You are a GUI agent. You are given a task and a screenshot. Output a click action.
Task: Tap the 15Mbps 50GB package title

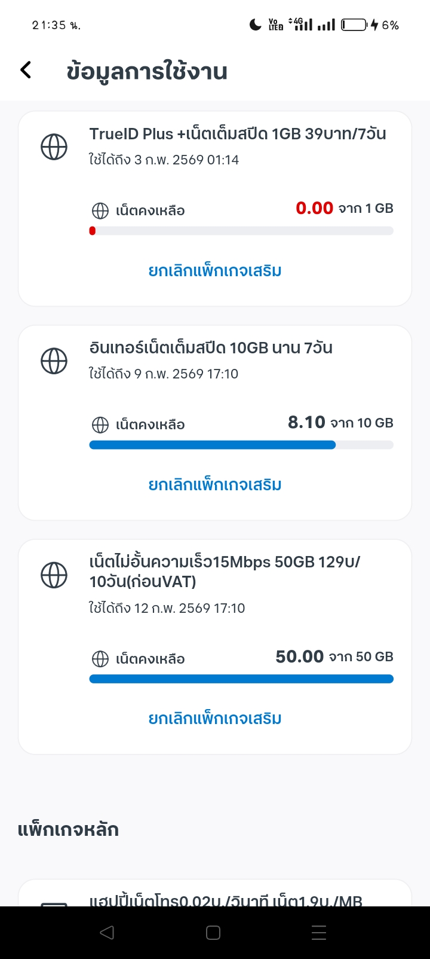[225, 572]
